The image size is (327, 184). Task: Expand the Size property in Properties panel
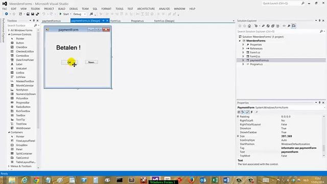point(238,136)
